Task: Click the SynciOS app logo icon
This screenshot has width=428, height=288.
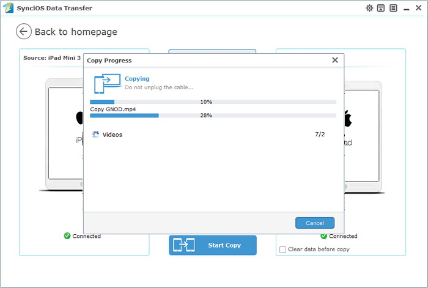Action: [x=8, y=8]
